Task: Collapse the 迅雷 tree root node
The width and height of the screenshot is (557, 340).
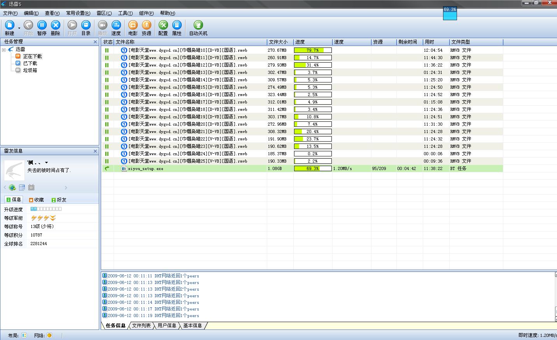Action: click(4, 49)
